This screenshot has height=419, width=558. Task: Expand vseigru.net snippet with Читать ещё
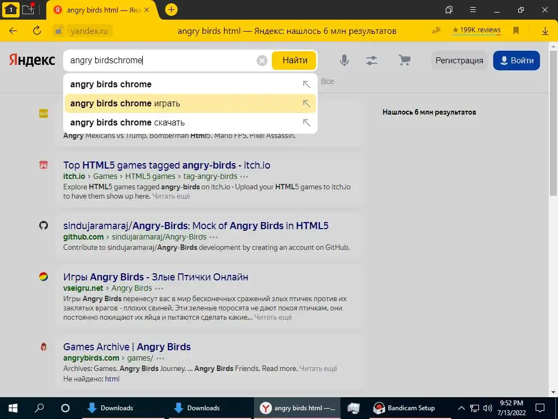coord(273,317)
